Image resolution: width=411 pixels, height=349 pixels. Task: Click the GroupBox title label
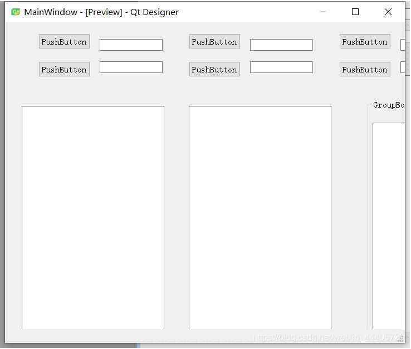tap(389, 105)
